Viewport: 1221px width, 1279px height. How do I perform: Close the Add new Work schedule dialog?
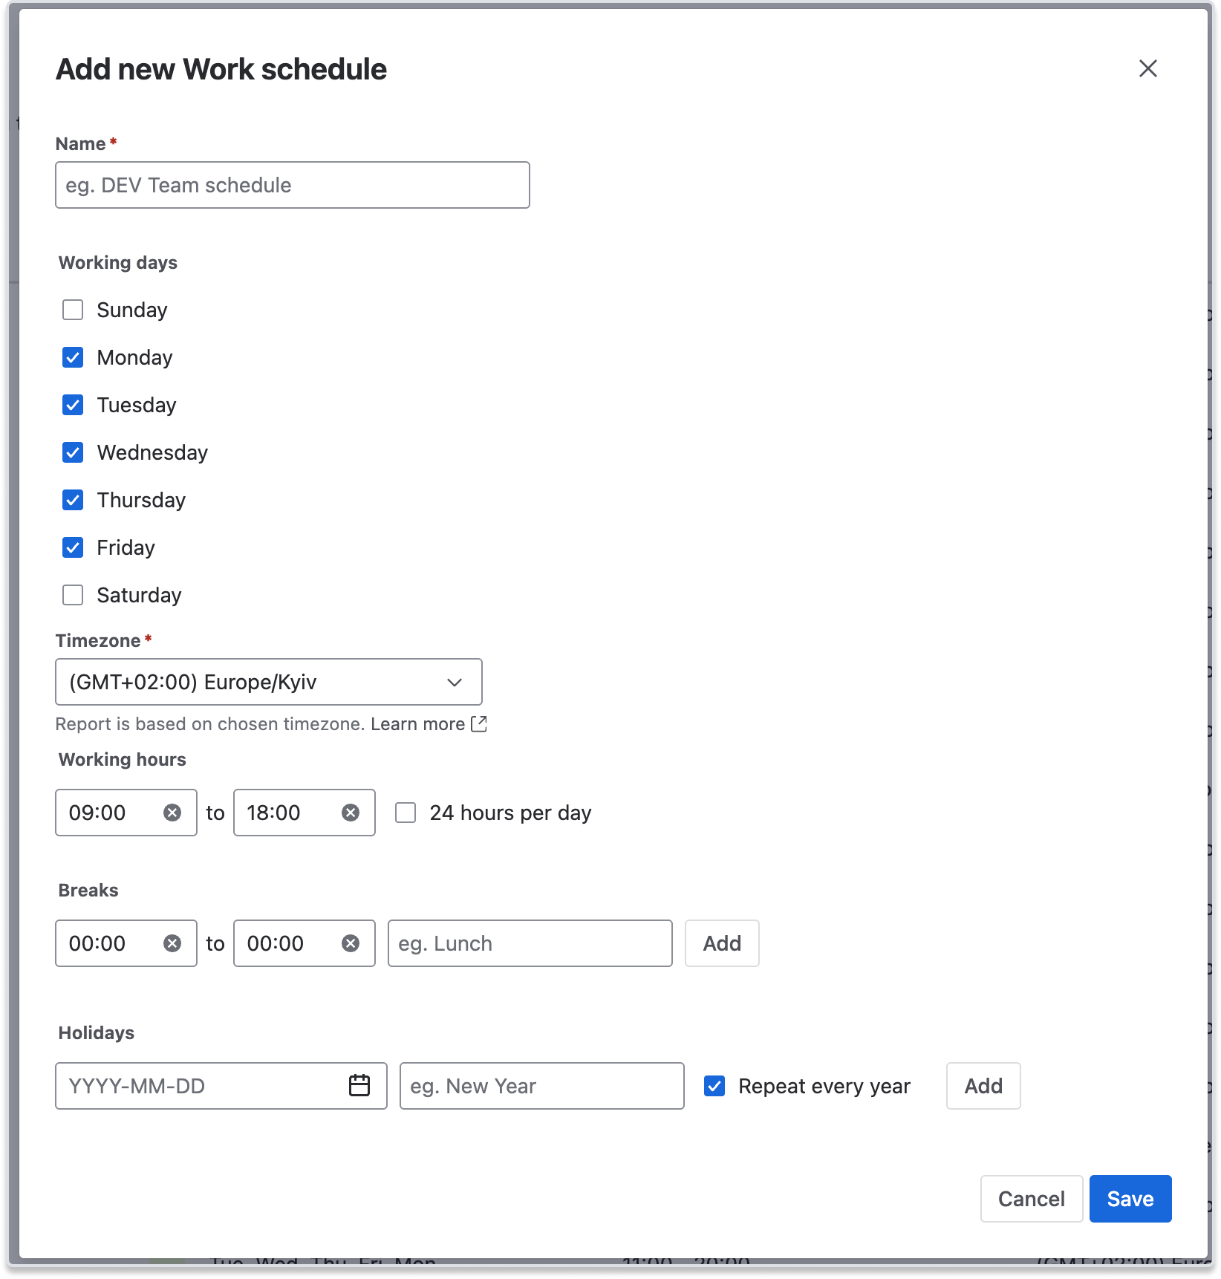click(1147, 68)
